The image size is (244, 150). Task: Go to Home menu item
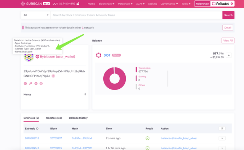coord(91,4)
